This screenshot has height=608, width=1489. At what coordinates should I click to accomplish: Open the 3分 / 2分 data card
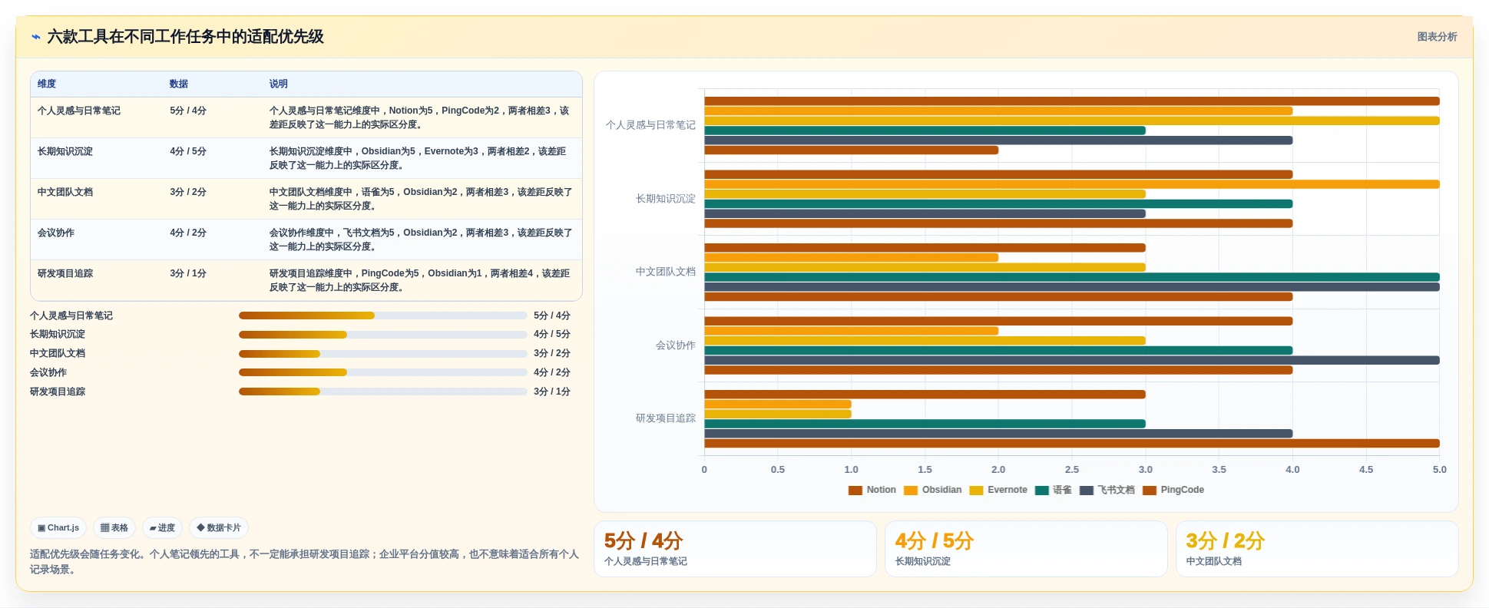(x=1317, y=549)
